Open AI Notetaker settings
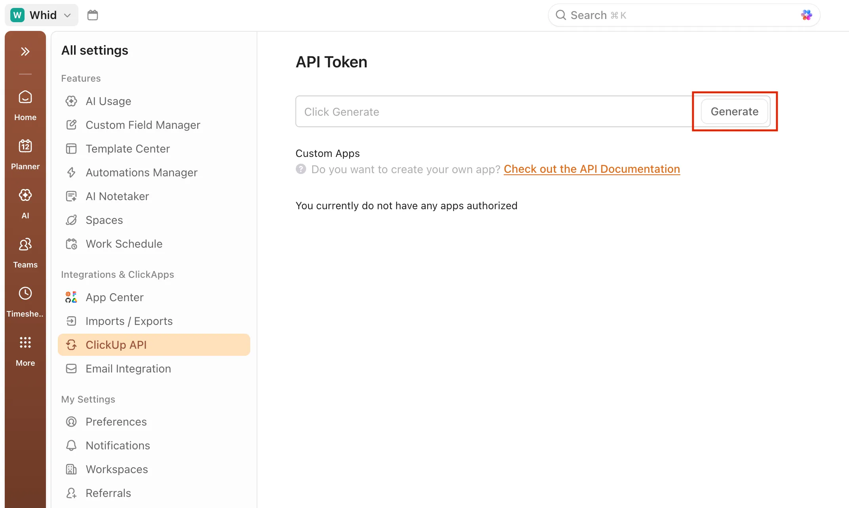This screenshot has width=849, height=508. coord(154,197)
